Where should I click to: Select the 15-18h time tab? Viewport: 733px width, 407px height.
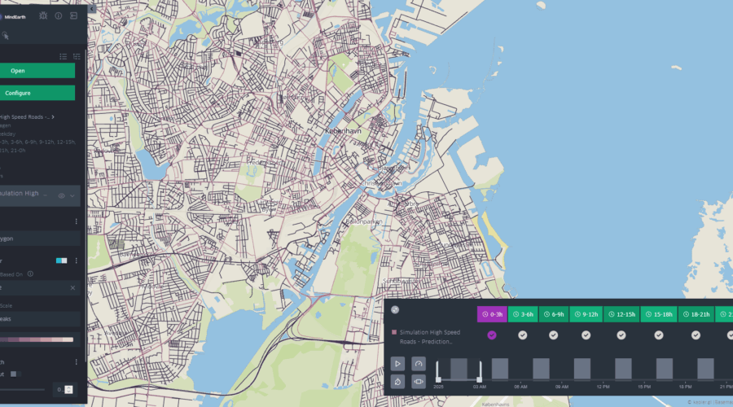pyautogui.click(x=656, y=314)
